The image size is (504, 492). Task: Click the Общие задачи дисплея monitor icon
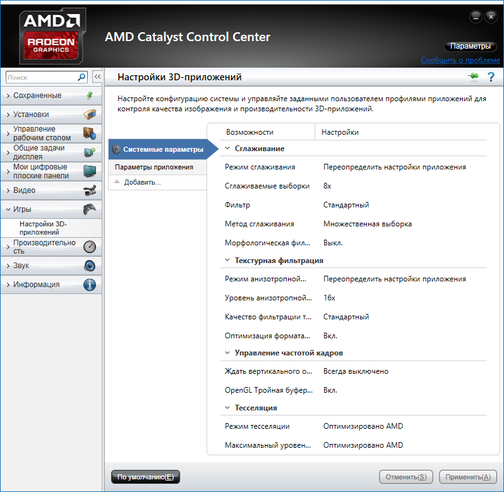90,152
